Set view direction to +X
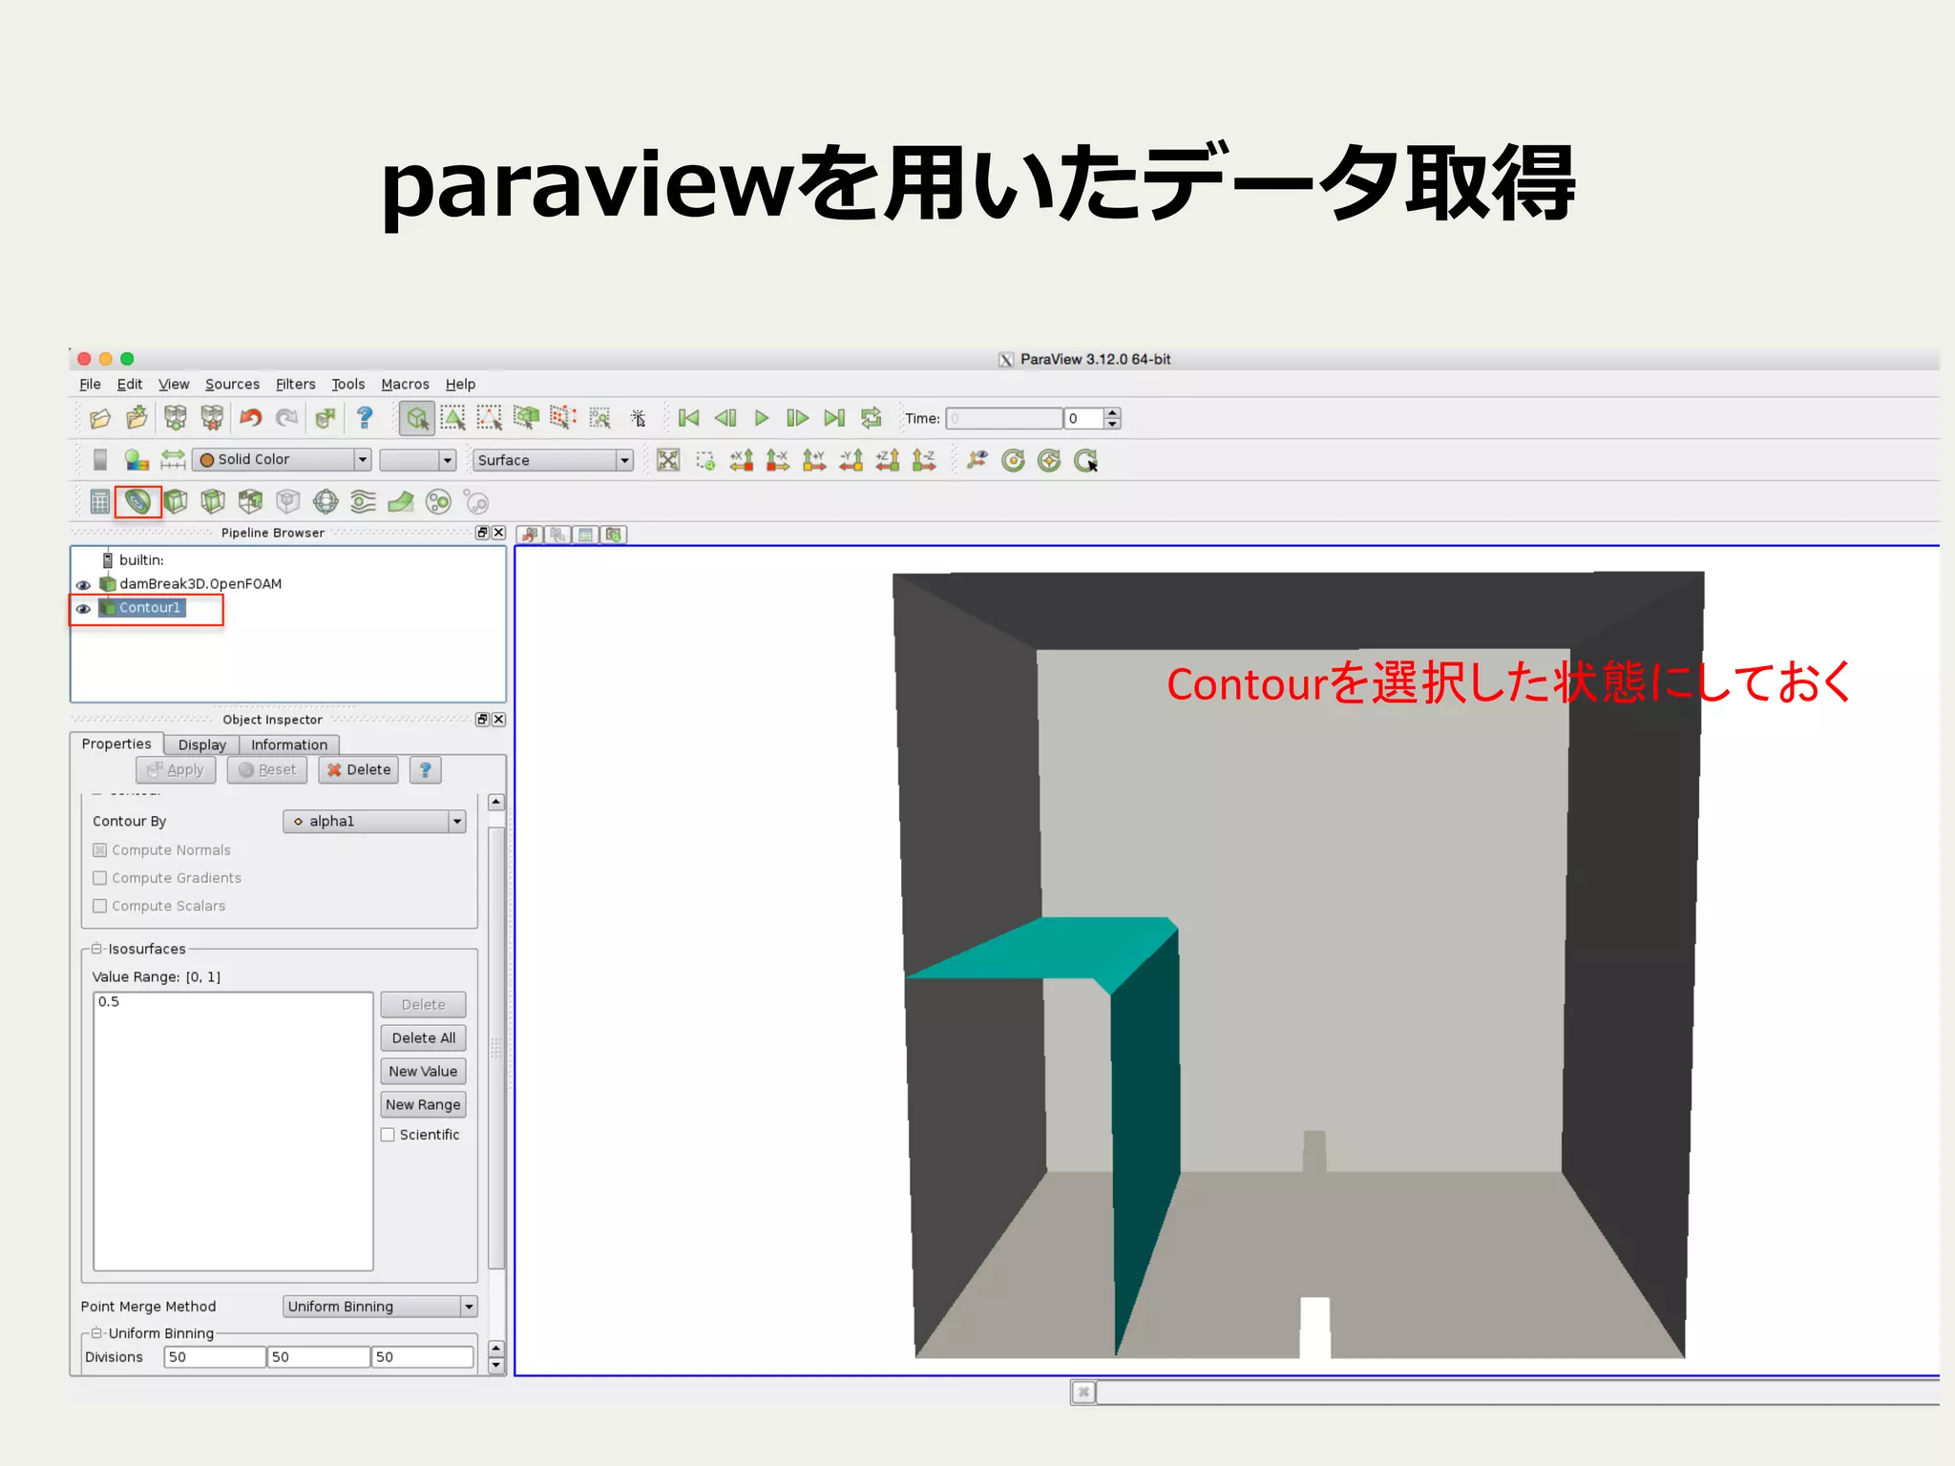 click(x=742, y=460)
